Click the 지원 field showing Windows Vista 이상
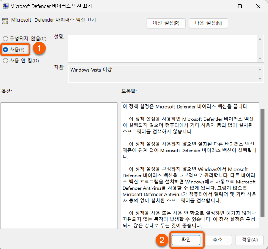 [157, 73]
